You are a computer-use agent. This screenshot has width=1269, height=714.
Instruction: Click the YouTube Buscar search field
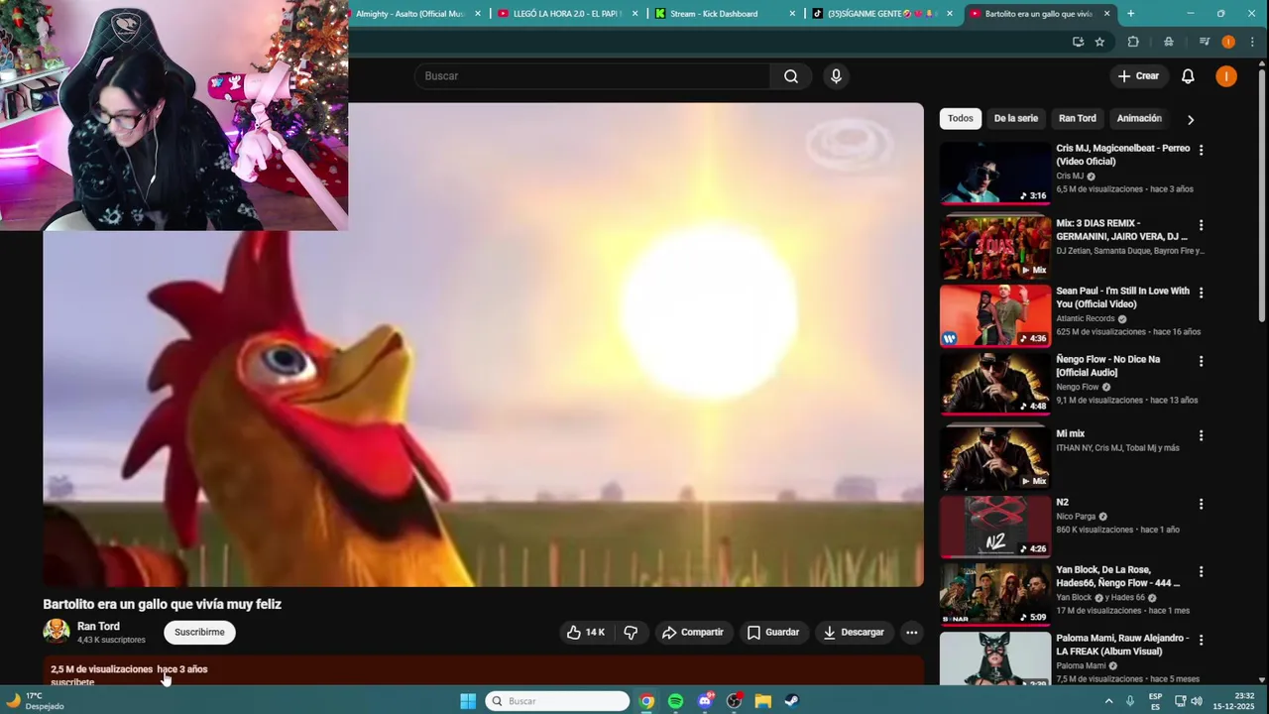click(592, 76)
